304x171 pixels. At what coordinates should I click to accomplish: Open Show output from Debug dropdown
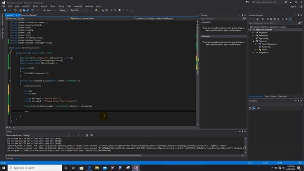[x=47, y=135]
